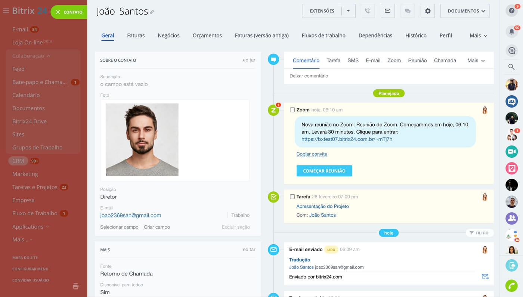Image resolution: width=523 pixels, height=297 pixels.
Task: Switch to the Negócios tab
Action: click(x=168, y=35)
